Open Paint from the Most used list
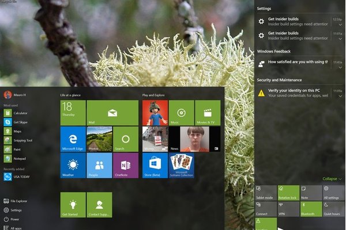 click(12, 149)
